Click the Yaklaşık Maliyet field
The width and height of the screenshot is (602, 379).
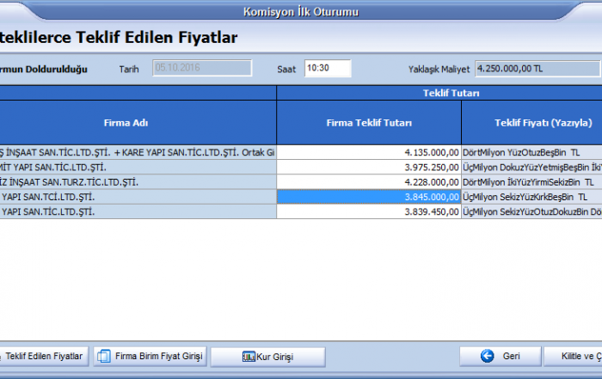point(536,68)
